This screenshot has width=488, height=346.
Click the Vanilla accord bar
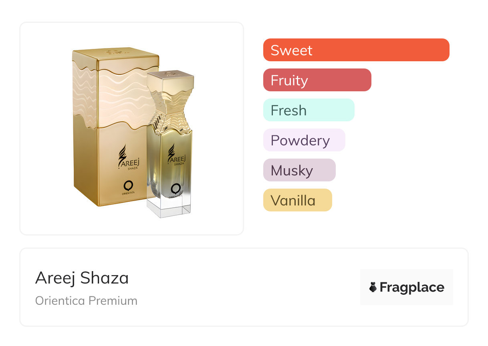click(297, 200)
